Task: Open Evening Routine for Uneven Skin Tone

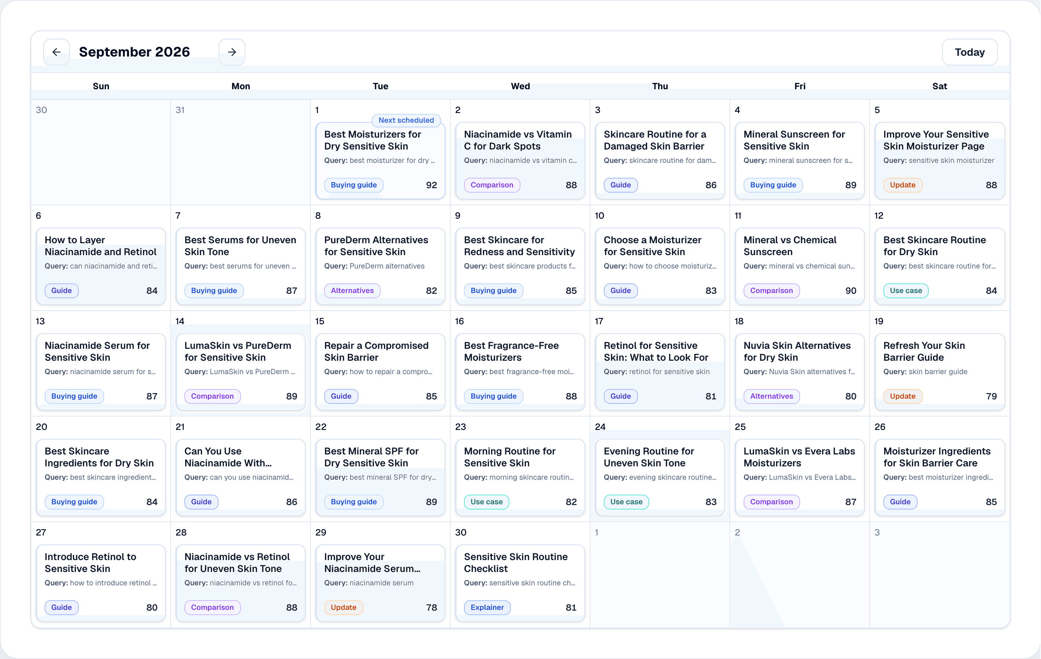Action: coord(660,478)
